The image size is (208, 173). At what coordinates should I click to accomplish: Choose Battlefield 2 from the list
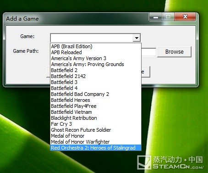pos(96,70)
